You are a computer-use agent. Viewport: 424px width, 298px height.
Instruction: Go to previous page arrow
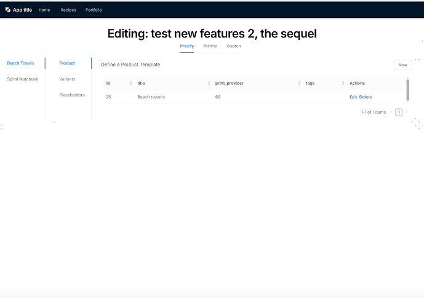[391, 112]
